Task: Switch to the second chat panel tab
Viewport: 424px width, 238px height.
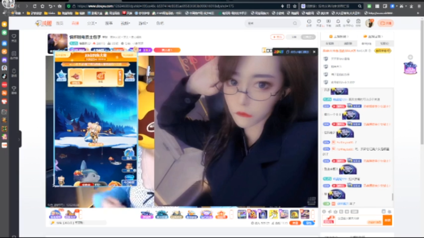Action: tap(348, 43)
